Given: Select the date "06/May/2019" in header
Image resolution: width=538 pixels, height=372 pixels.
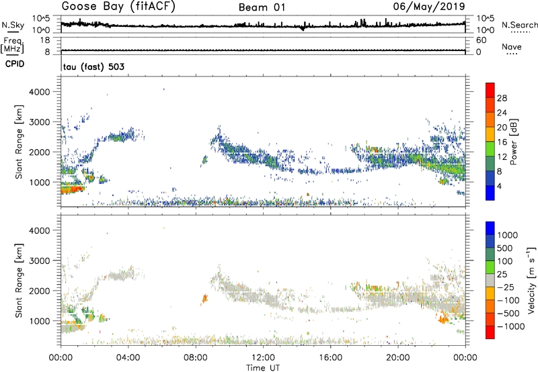Looking at the screenshot, I should click(429, 7).
